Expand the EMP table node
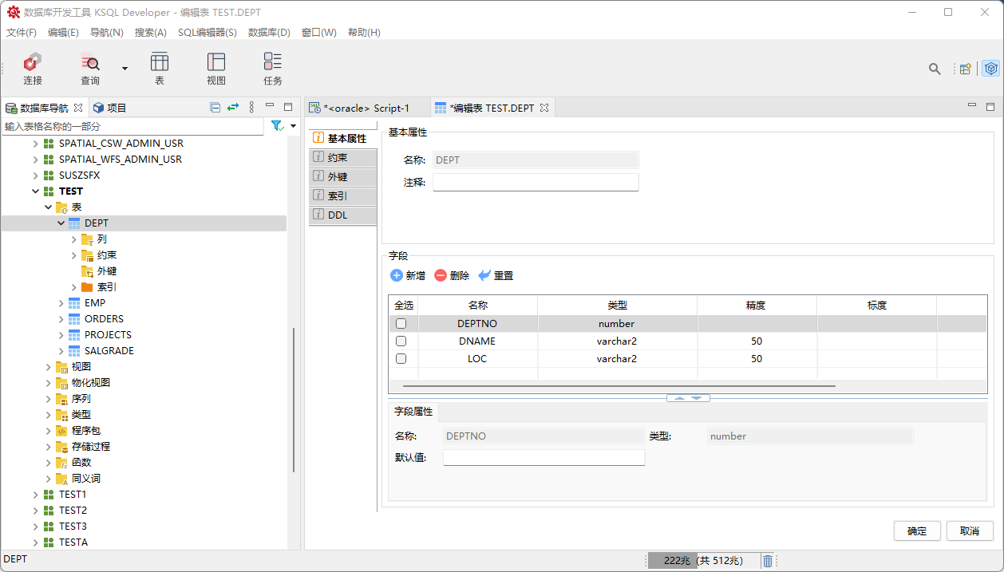The width and height of the screenshot is (1004, 572). (61, 303)
